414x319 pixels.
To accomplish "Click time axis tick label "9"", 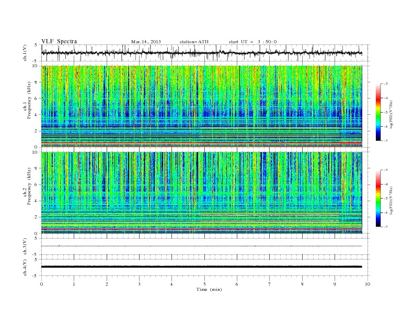I will pyautogui.click(x=335, y=284).
